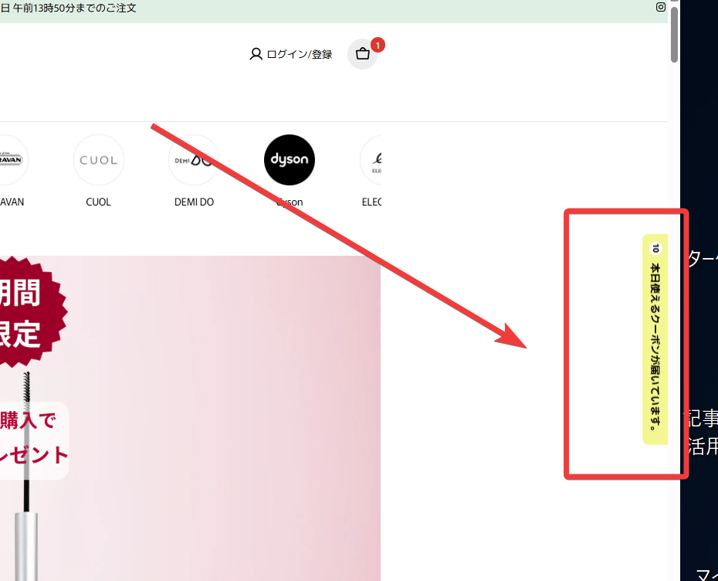The image size is (718, 581).
Task: Click the page vertical scrollbar thumb
Action: (674, 34)
